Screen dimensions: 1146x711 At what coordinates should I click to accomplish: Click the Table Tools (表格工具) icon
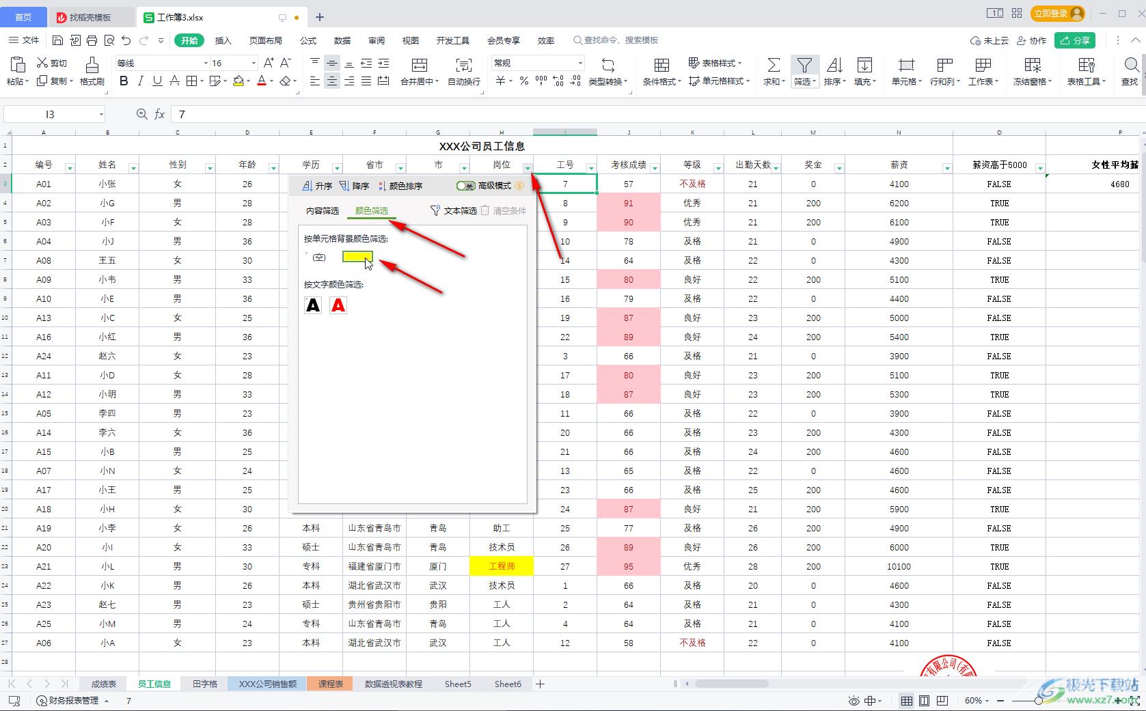click(x=1087, y=65)
